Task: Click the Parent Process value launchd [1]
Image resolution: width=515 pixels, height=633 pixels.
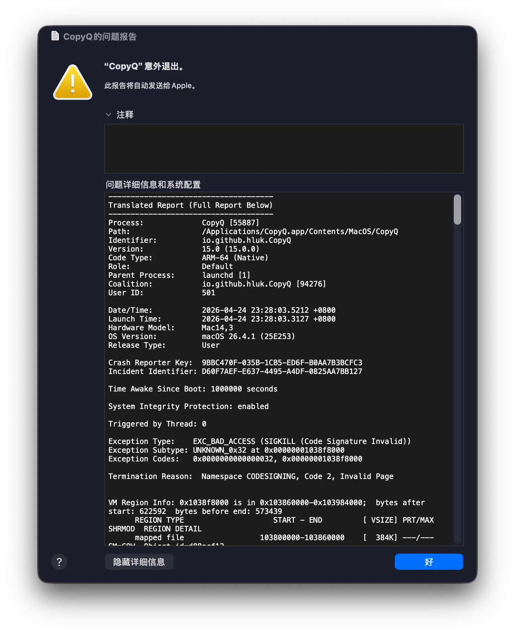Action: point(226,275)
